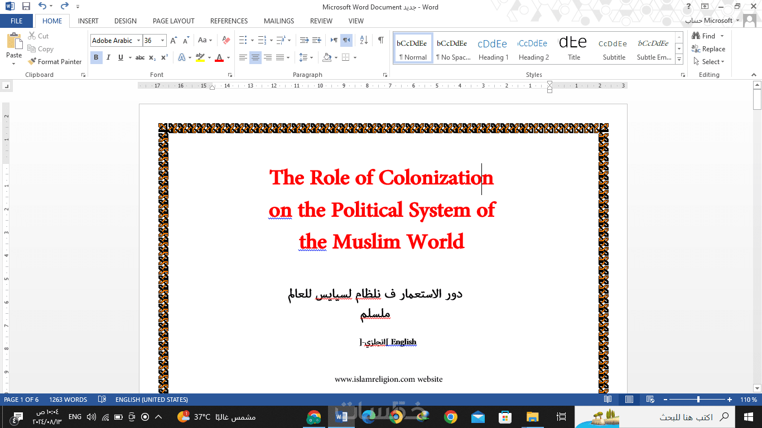Click the Shading paint bucket icon
This screenshot has height=428, width=762.
(327, 57)
